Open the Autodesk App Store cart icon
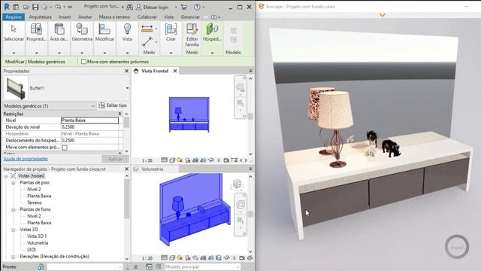The width and height of the screenshot is (481, 271). [184, 7]
